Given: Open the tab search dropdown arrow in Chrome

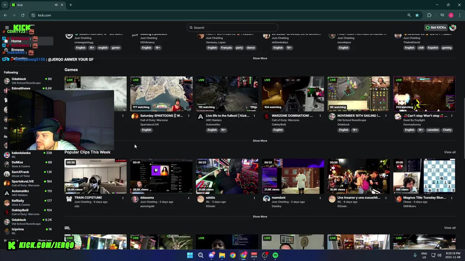Looking at the screenshot, I should pos(5,5).
